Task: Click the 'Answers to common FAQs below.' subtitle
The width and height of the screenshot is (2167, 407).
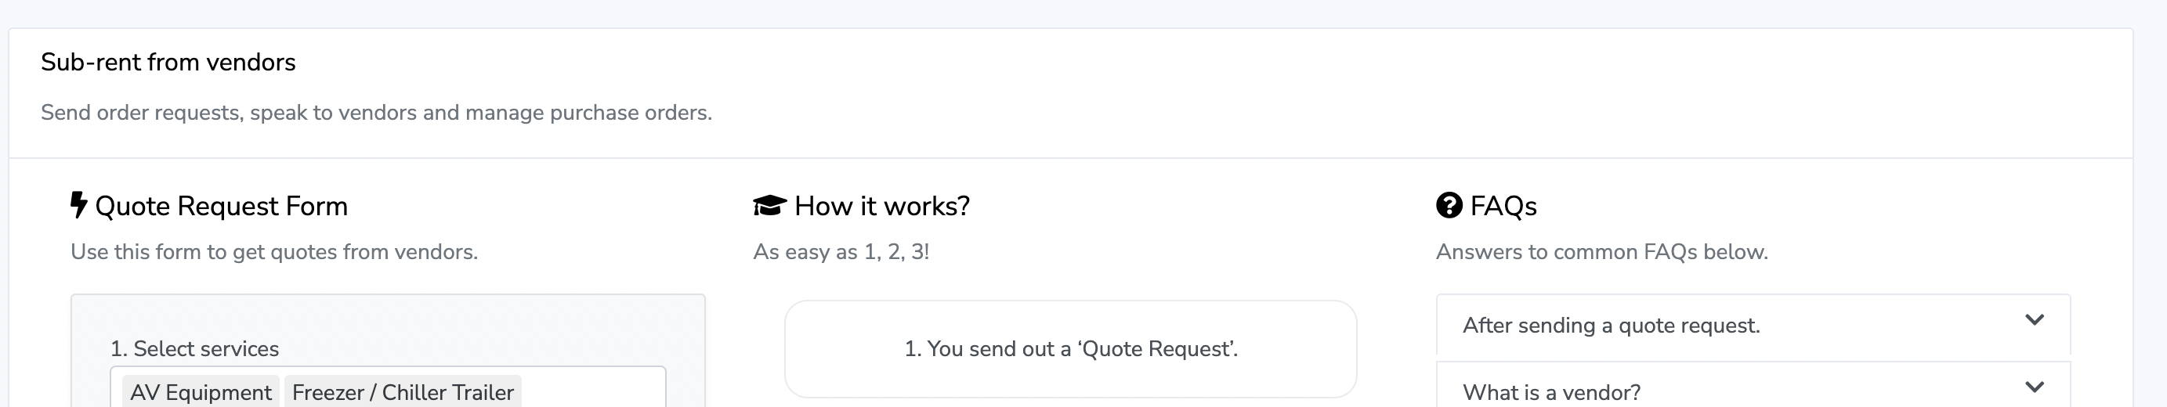Action: click(1601, 252)
